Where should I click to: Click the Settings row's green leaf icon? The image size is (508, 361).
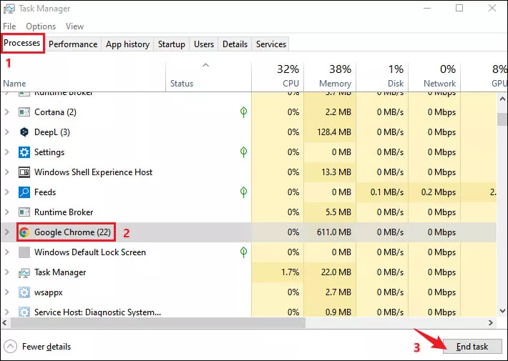coord(244,152)
